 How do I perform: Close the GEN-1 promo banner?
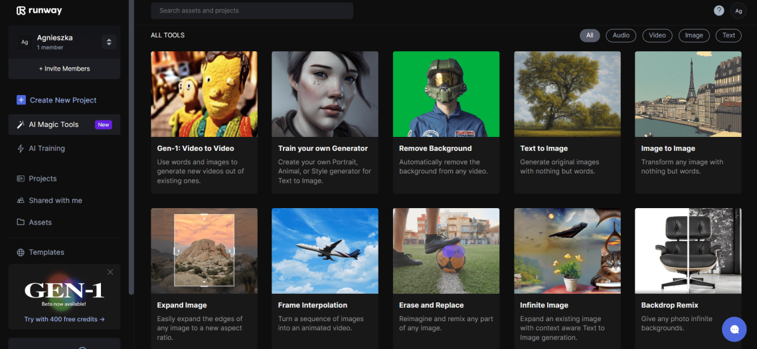coord(110,272)
